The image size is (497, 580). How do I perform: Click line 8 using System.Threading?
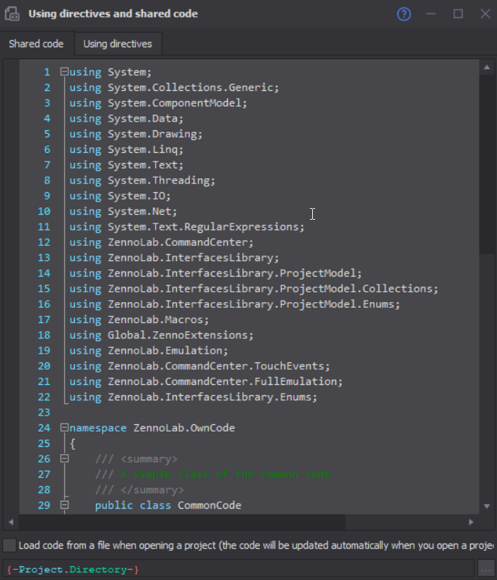pos(143,180)
